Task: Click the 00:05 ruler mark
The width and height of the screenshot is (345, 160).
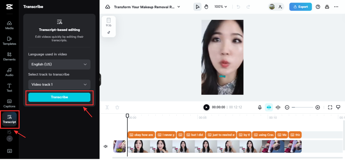Action: click(x=203, y=118)
